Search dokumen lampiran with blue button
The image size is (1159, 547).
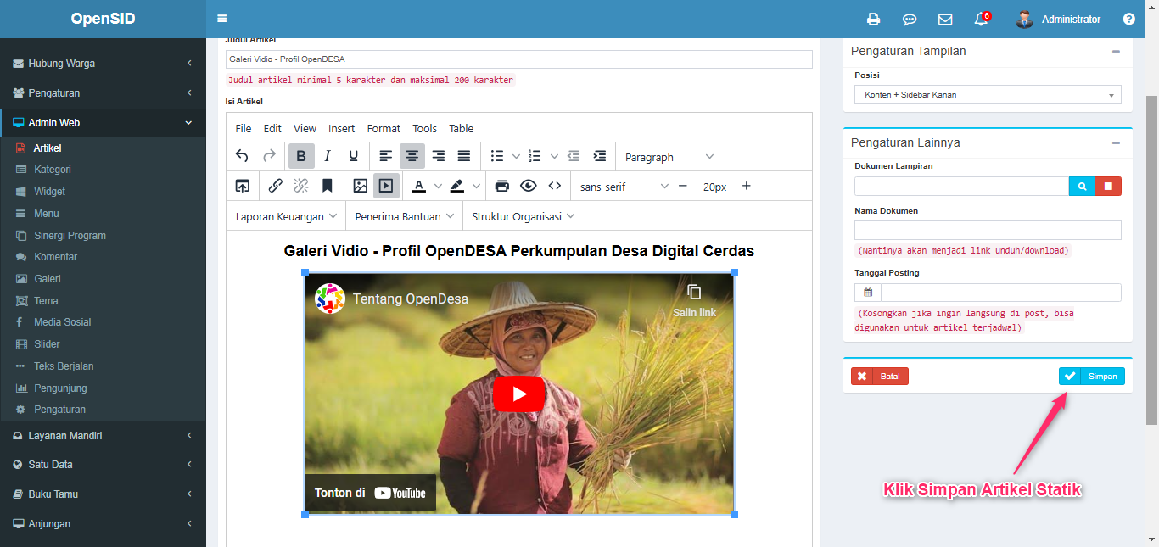(x=1082, y=186)
